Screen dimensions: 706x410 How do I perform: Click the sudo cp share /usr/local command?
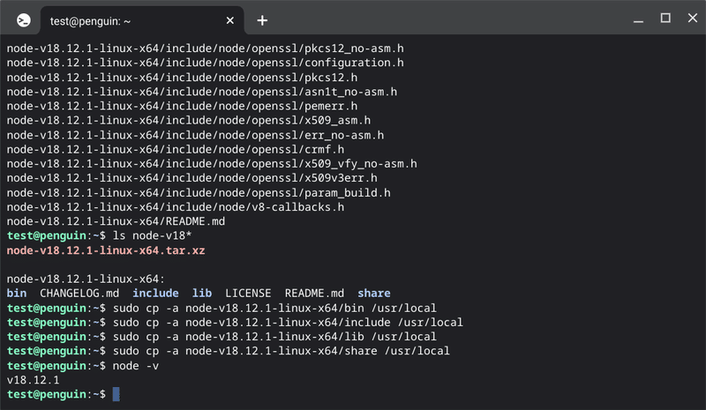[282, 351]
